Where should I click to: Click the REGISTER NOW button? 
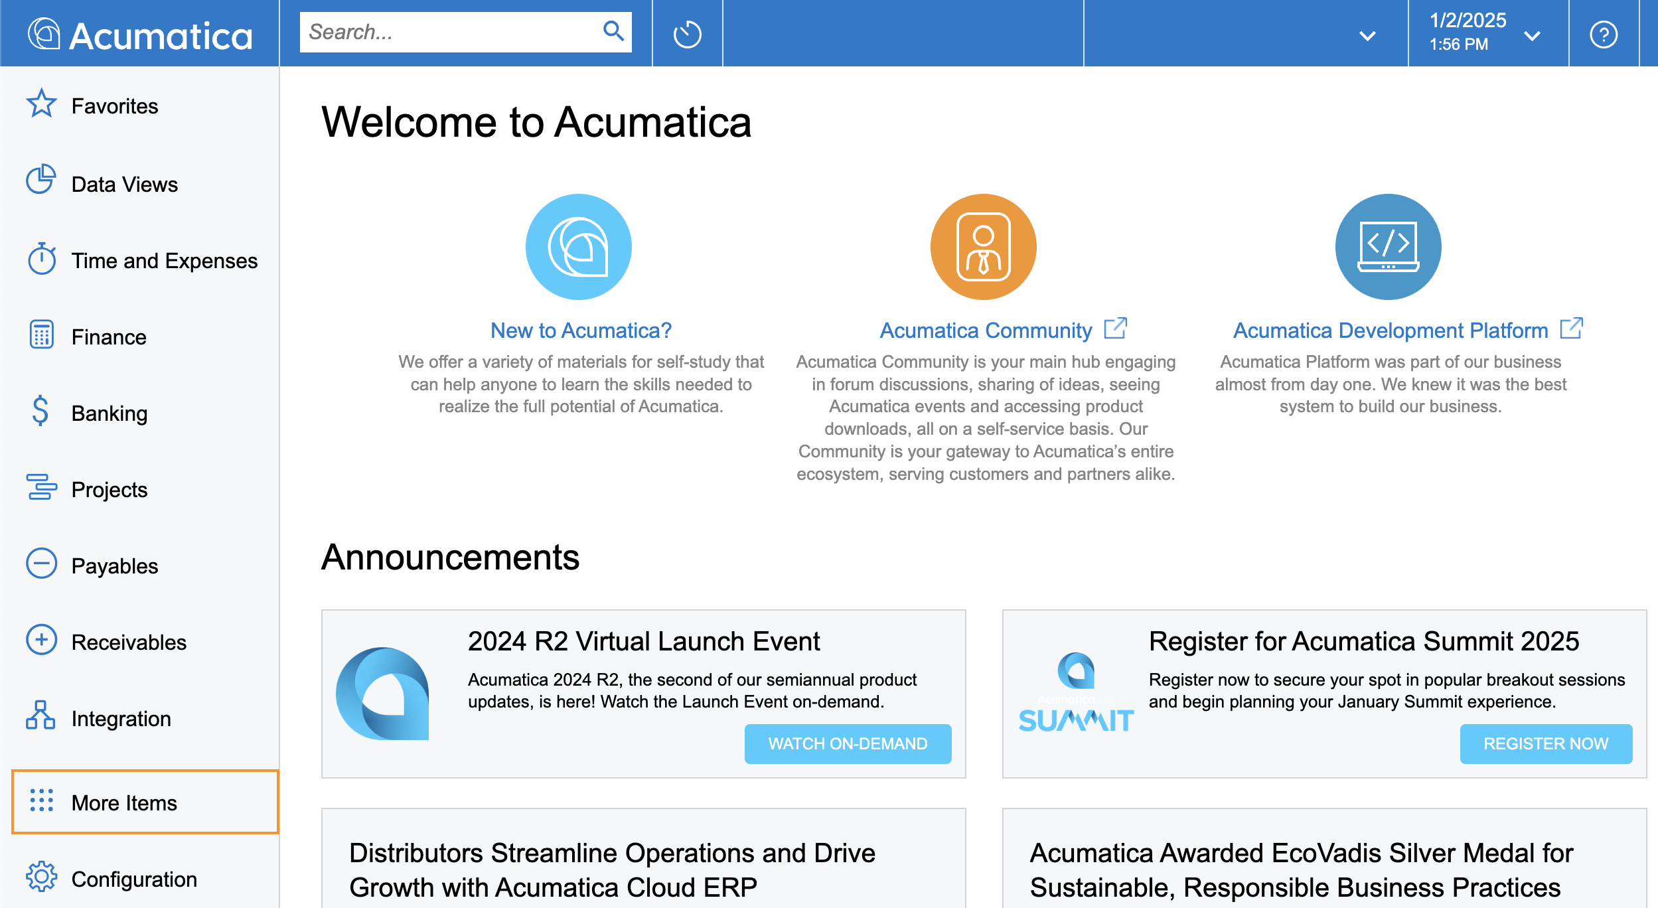click(x=1546, y=743)
